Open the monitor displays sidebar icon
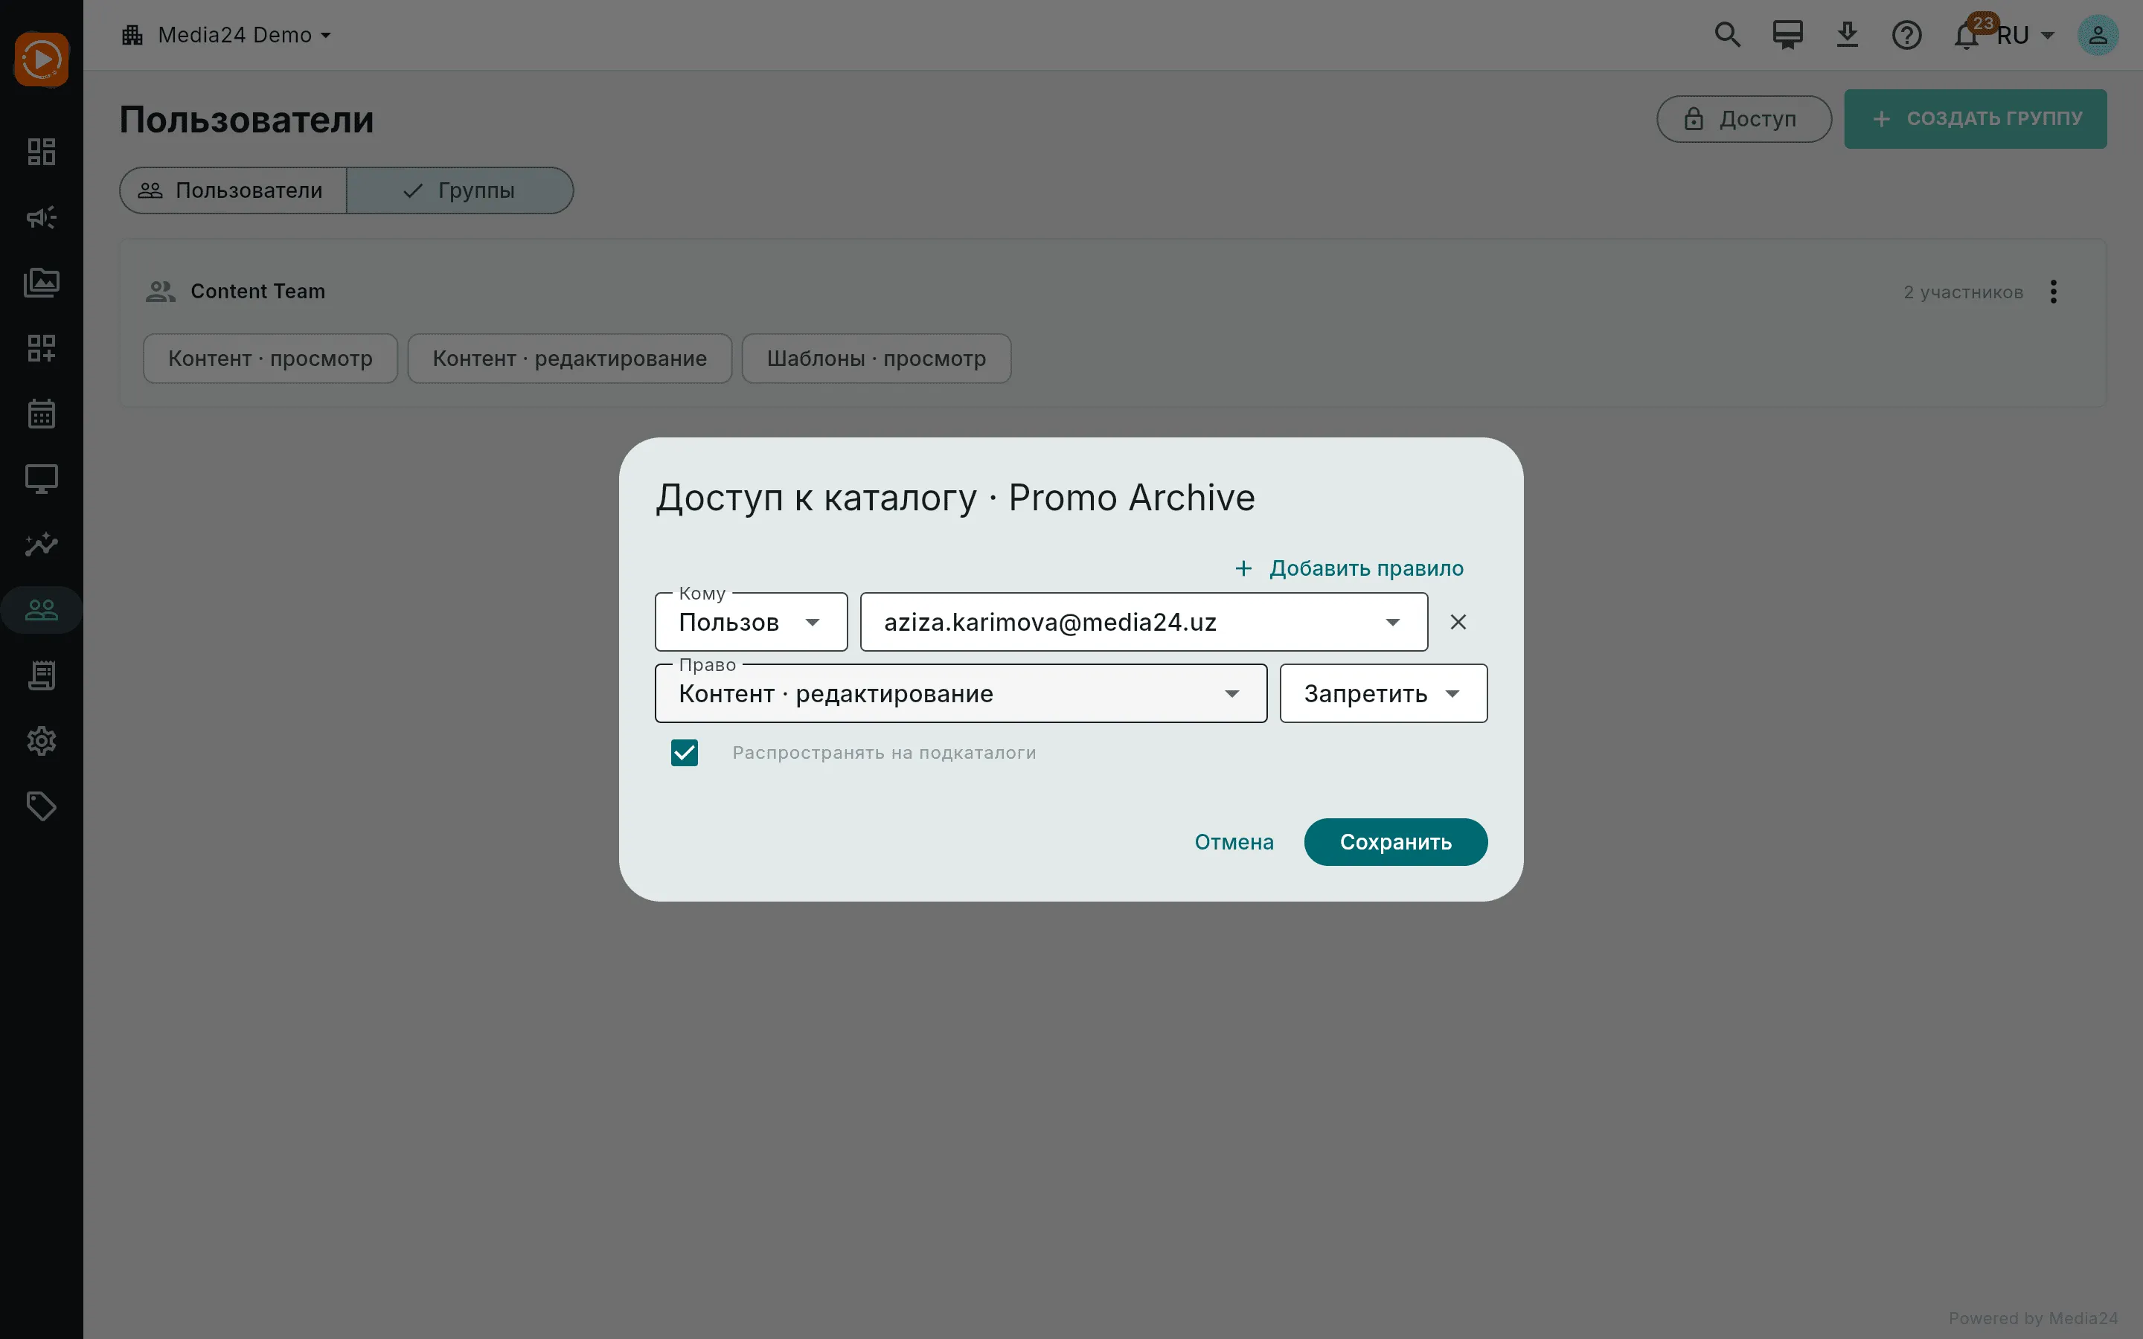The height and width of the screenshot is (1339, 2143). (x=42, y=479)
